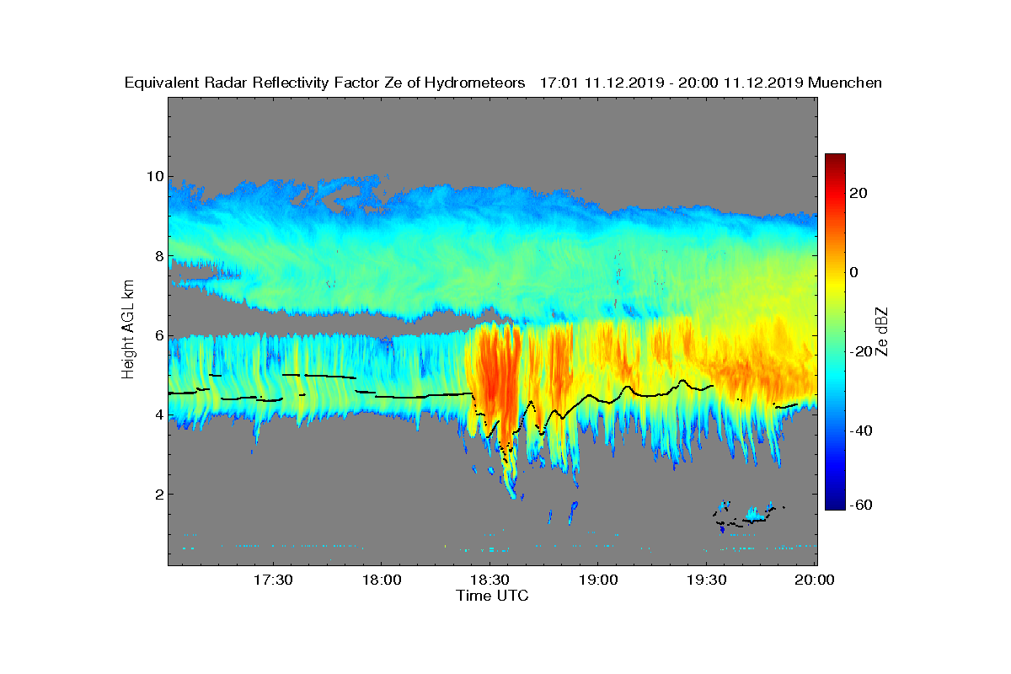This screenshot has width=1011, height=674.
Task: Click the dark blue bottom of the colorbar
Action: click(835, 504)
